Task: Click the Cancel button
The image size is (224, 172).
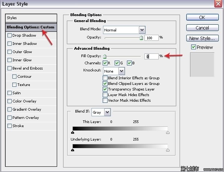Action: point(202,28)
